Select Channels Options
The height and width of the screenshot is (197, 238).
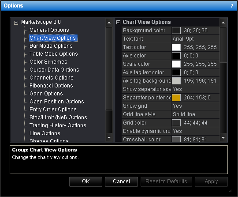[52, 78]
